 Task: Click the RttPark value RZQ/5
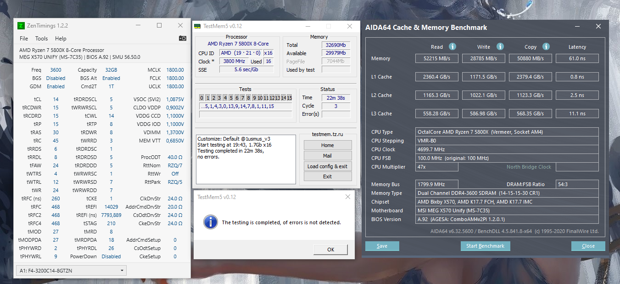tap(175, 182)
